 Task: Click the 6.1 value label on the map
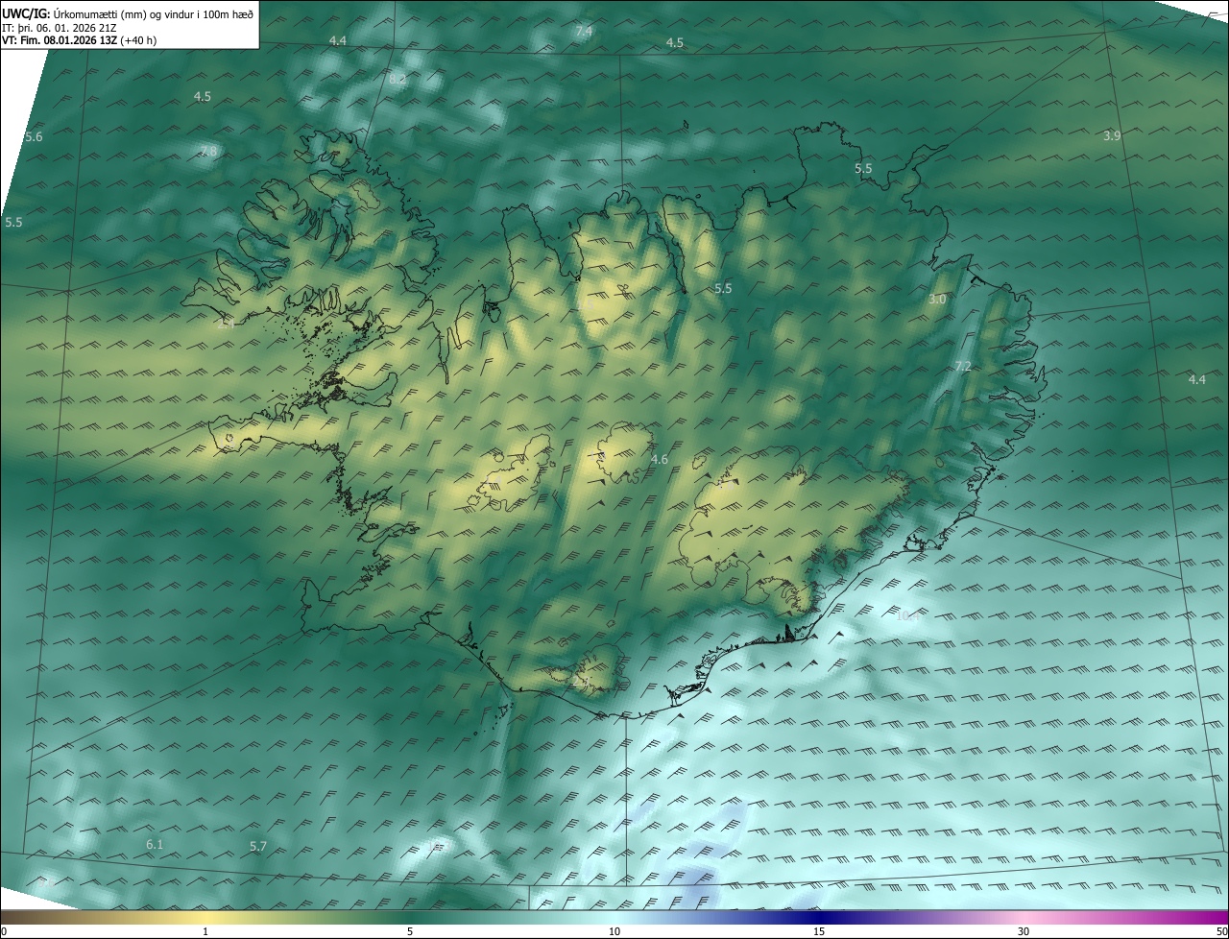click(155, 844)
